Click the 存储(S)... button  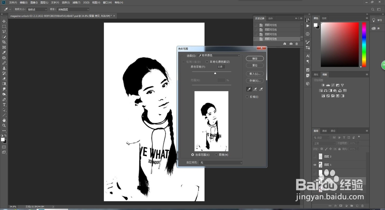click(x=255, y=81)
